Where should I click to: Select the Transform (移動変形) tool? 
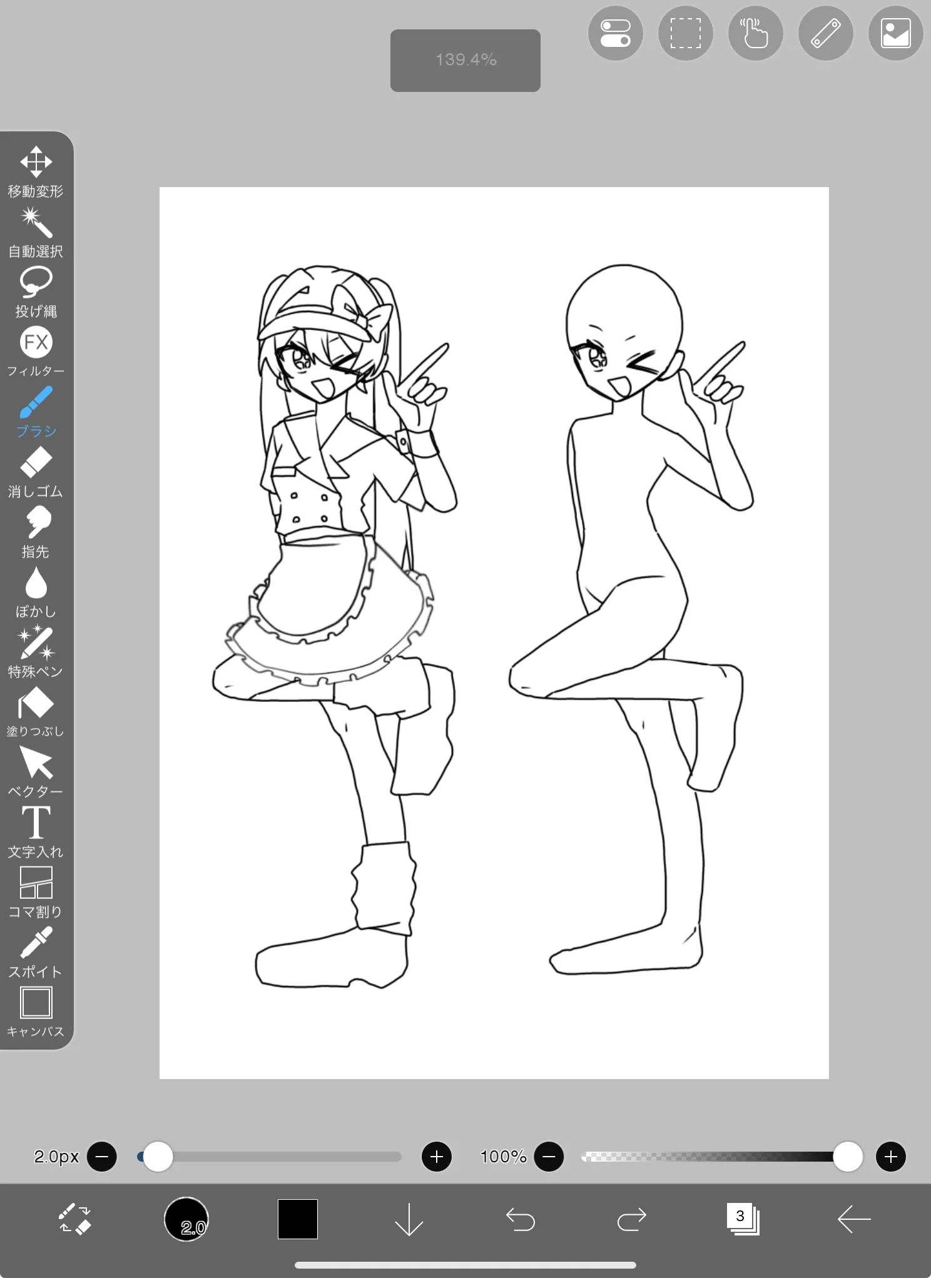pyautogui.click(x=36, y=172)
